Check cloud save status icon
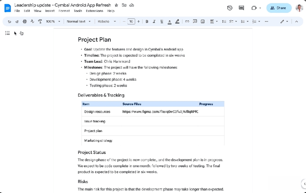 point(132,5)
